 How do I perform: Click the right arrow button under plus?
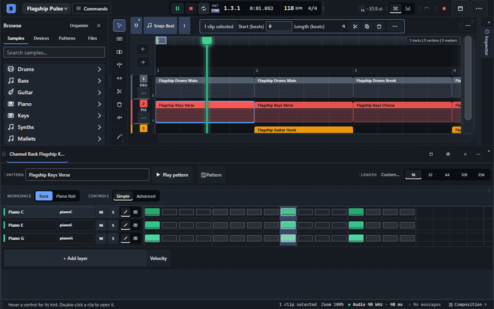click(x=143, y=62)
